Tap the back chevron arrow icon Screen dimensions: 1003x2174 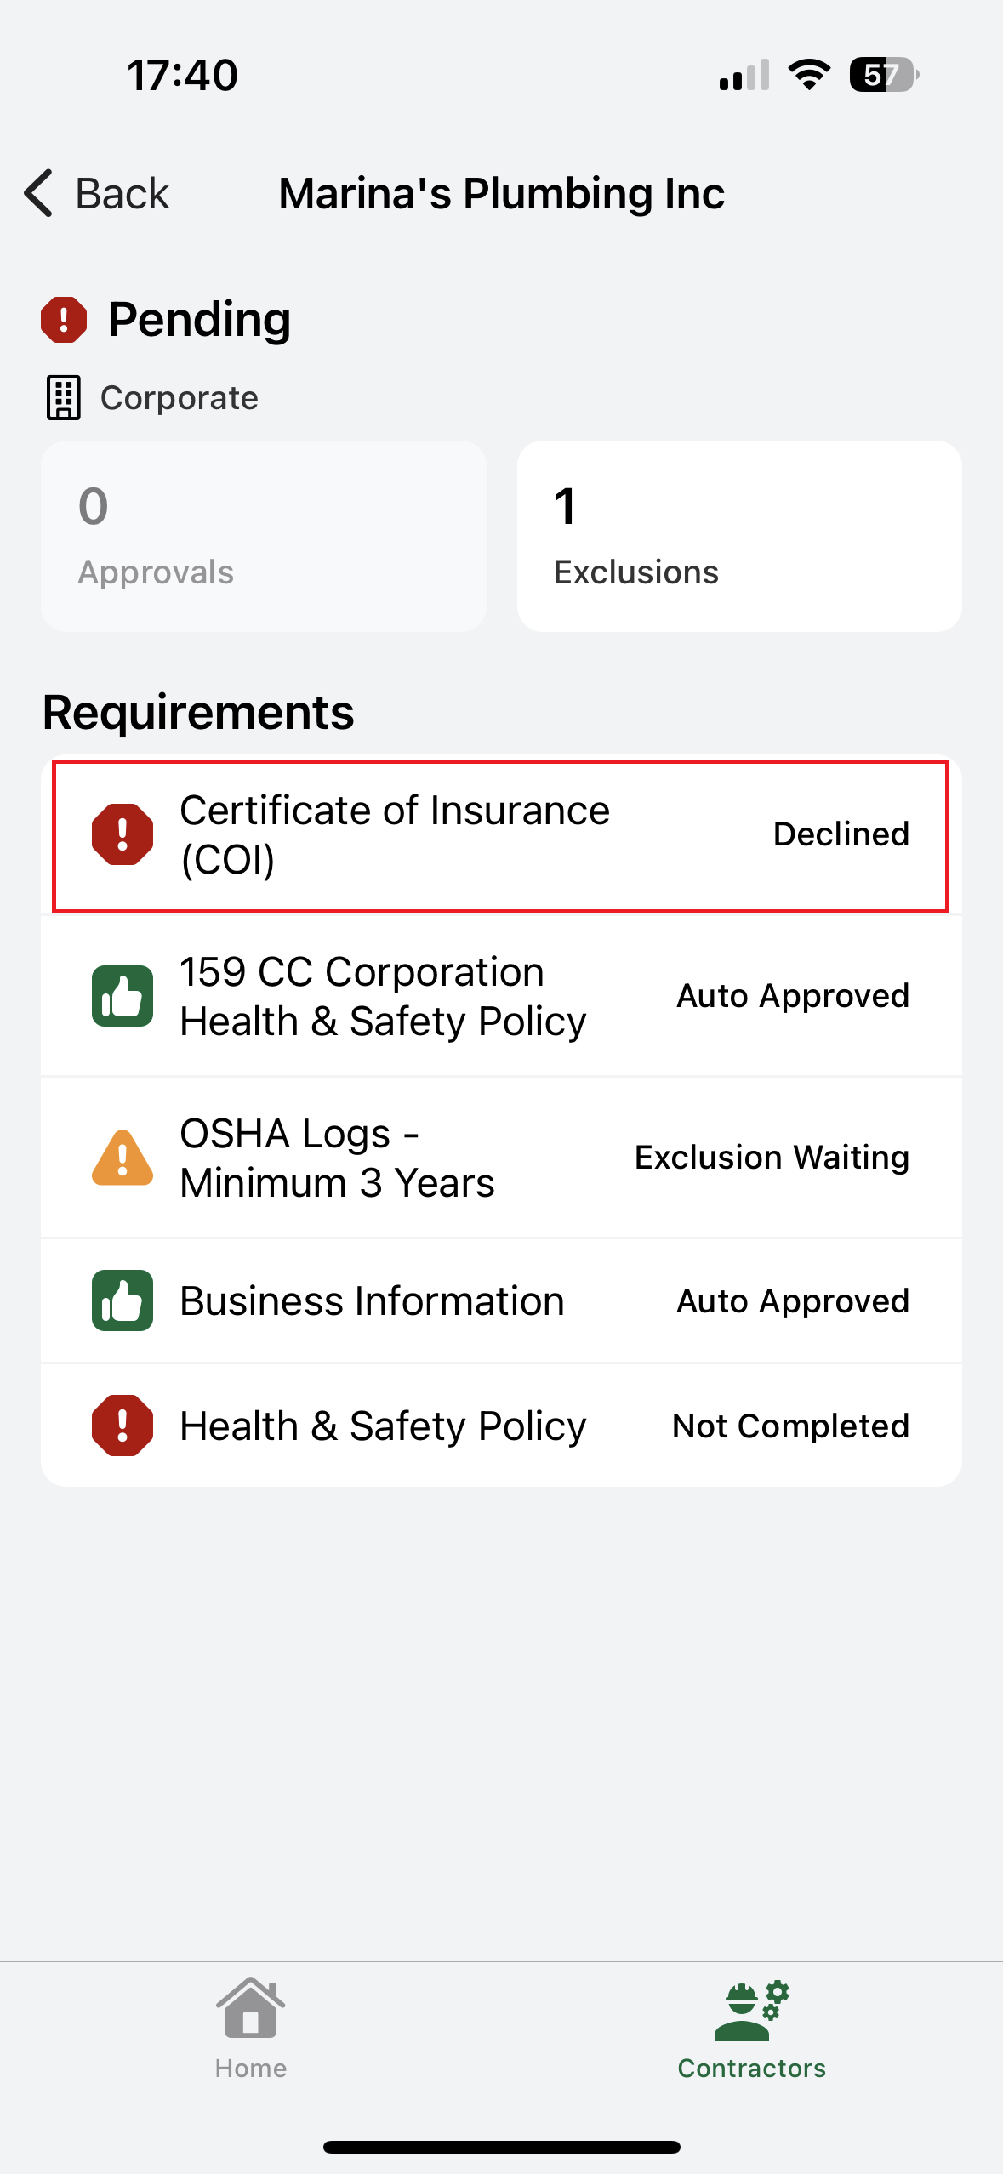(39, 193)
